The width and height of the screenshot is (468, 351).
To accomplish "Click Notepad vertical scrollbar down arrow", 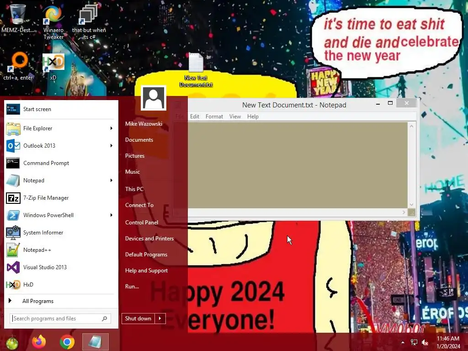I will coord(412,204).
